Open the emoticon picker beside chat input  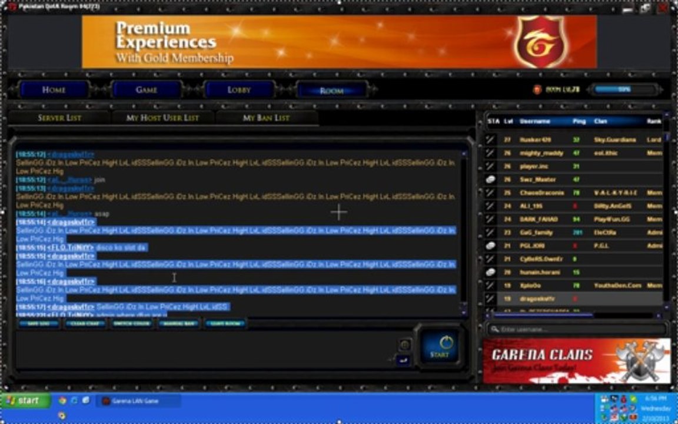(405, 345)
